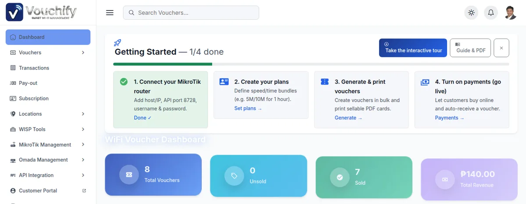
Task: Click the ₱140.00 revenue amount
Action: [477, 174]
